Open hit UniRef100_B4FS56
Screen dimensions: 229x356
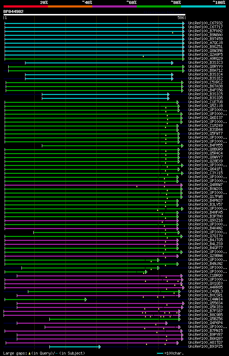coord(205,90)
